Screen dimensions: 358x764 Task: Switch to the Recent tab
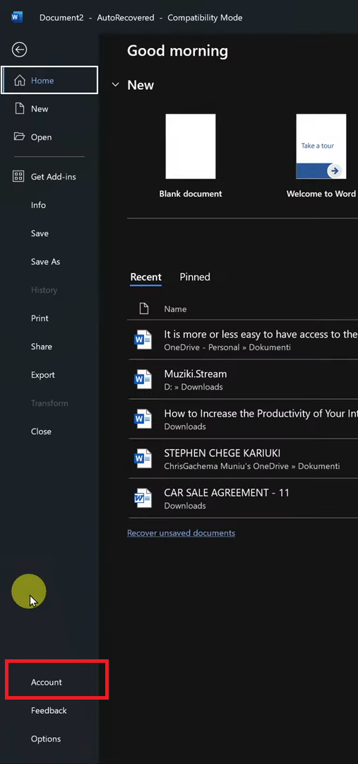pyautogui.click(x=146, y=277)
